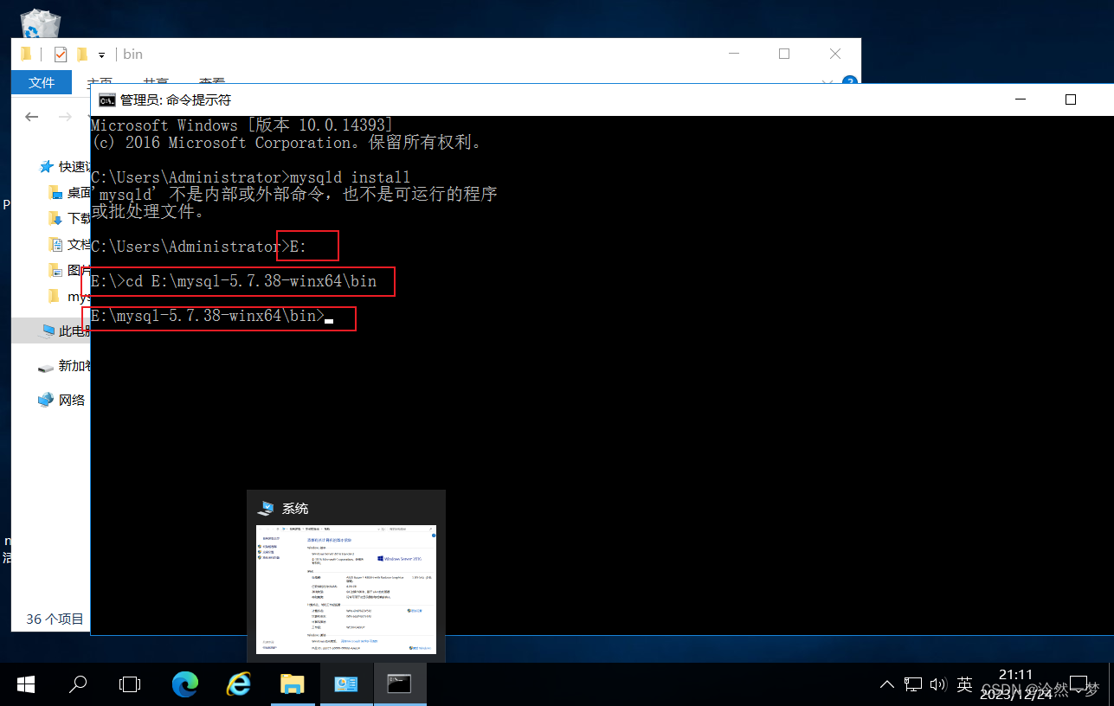Show hidden tray icons via the chevron

[886, 684]
